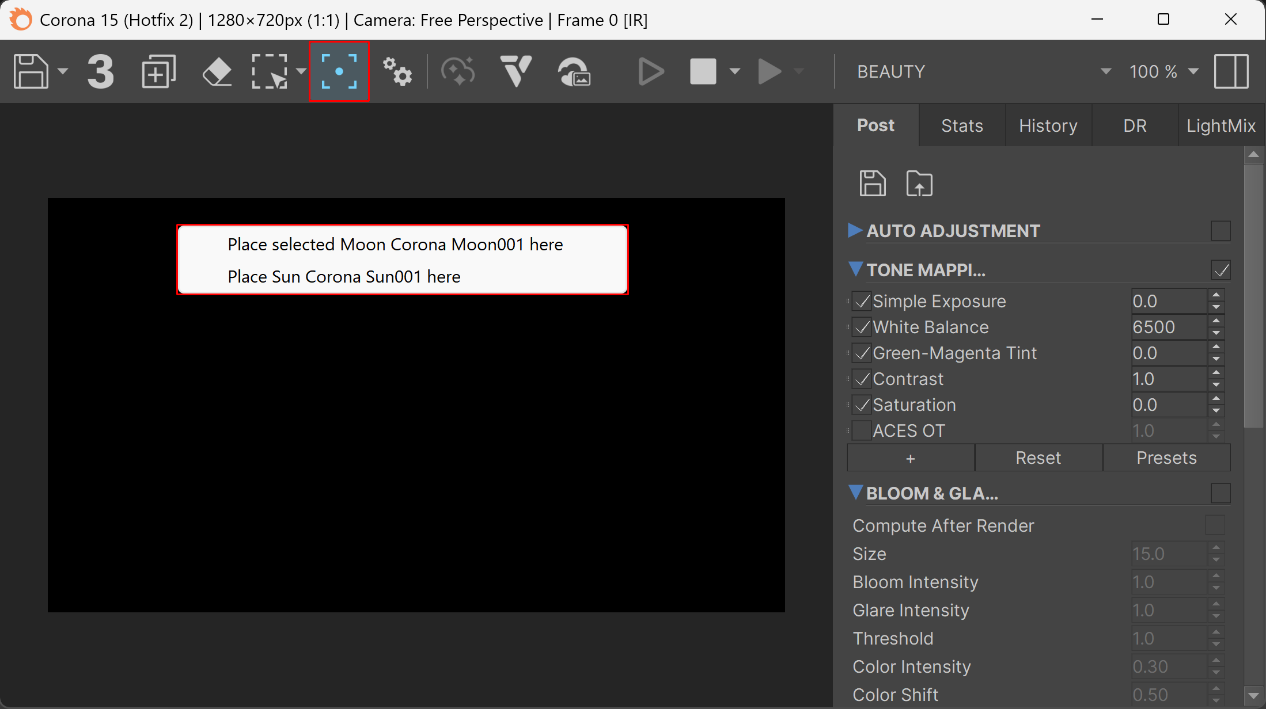Image resolution: width=1266 pixels, height=709 pixels.
Task: Open the LightMix tab
Action: [x=1221, y=125]
